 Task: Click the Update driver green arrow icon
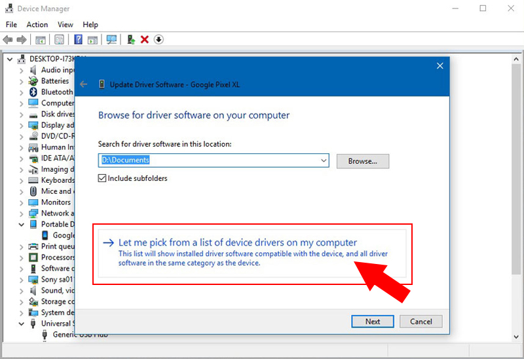130,40
